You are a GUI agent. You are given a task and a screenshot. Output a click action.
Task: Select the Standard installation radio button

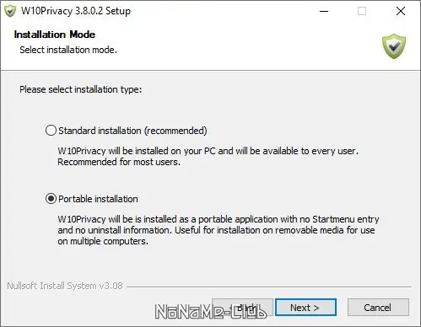tap(51, 131)
